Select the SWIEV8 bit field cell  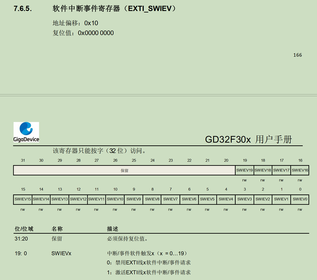click(152, 199)
